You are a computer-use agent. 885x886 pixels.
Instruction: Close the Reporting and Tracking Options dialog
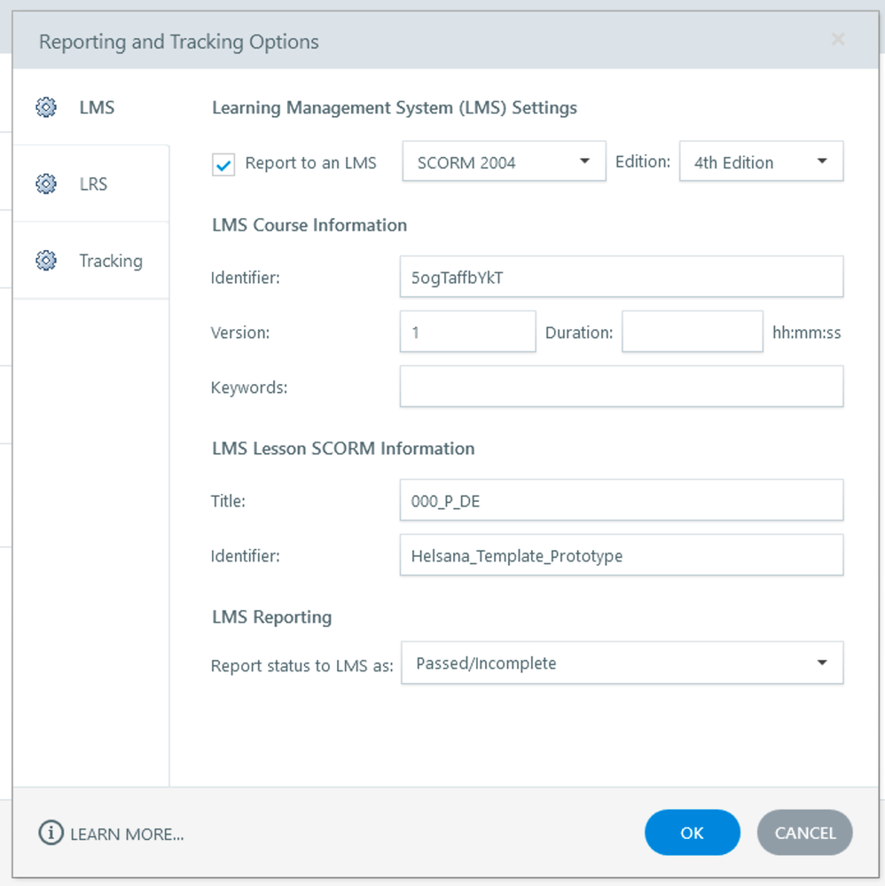[837, 40]
